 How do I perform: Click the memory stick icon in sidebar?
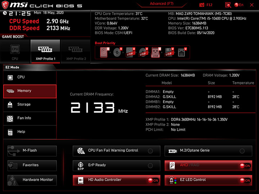10,91
